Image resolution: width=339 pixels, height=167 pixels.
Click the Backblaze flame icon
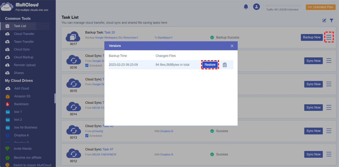click(x=8, y=104)
